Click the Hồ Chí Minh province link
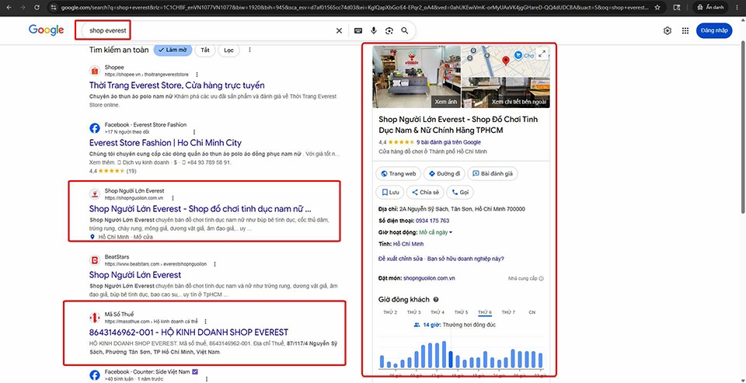The height and width of the screenshot is (383, 746). (408, 244)
